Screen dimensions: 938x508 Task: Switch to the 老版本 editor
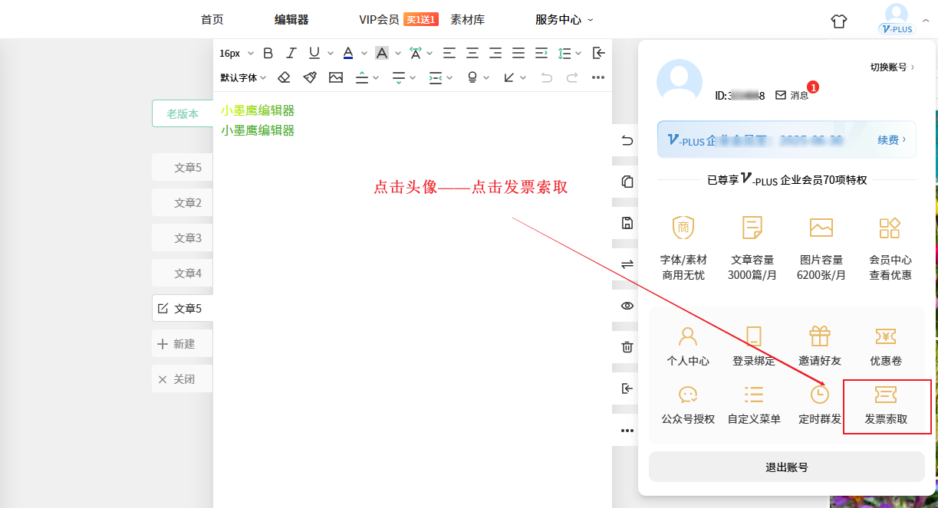click(x=183, y=113)
